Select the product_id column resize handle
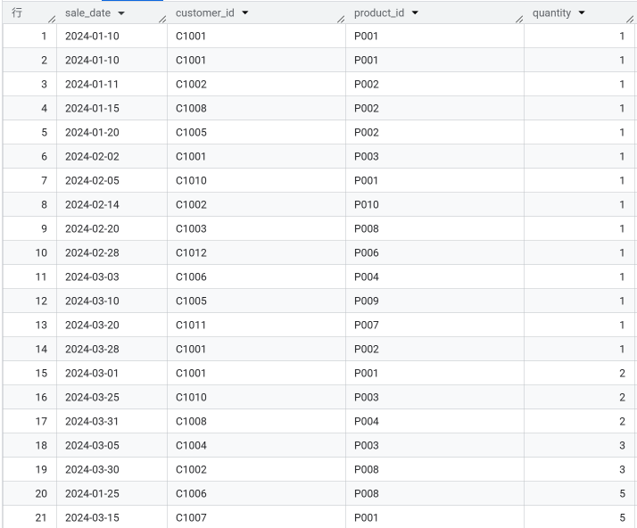Viewport: 637px width, 528px height. pos(518,18)
